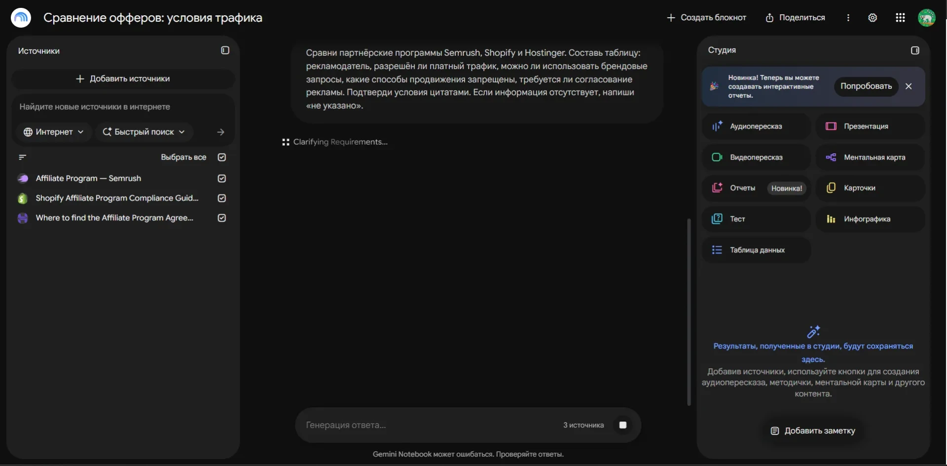This screenshot has height=466, width=947.
Task: Collapse the Студия panel
Action: click(x=915, y=50)
